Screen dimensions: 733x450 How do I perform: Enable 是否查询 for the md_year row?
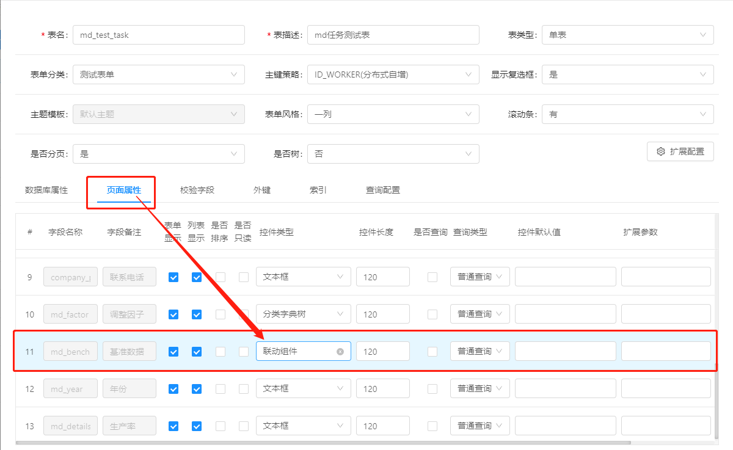(x=432, y=388)
